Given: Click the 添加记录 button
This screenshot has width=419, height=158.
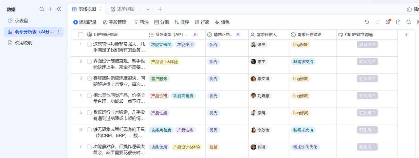Looking at the screenshot, I should click(x=85, y=22).
